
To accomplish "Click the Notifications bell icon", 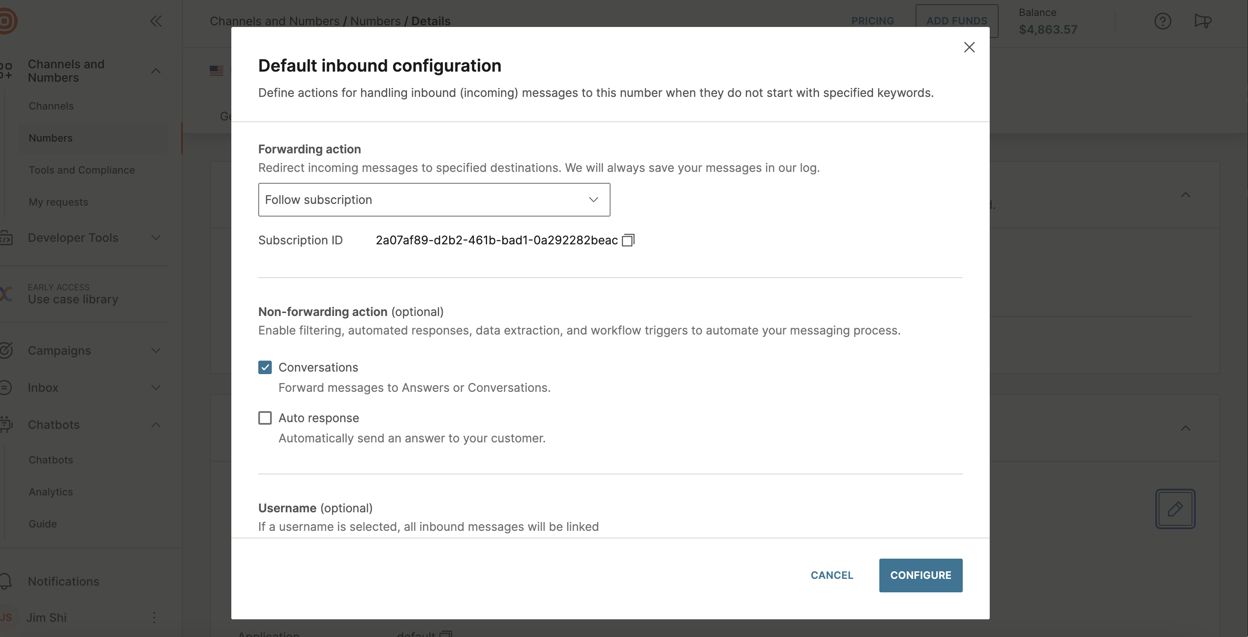I will point(6,581).
